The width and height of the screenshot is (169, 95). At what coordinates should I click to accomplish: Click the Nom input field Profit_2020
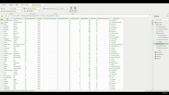tap(16, 9)
